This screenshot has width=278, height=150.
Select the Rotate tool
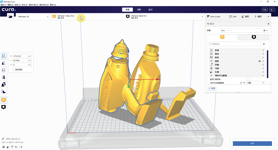[4, 70]
